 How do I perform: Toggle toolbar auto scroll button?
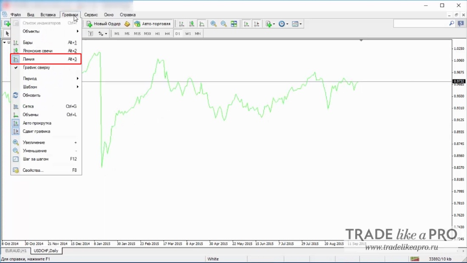pyautogui.click(x=246, y=24)
